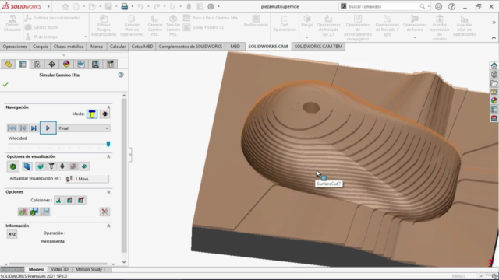Select turbo mode simulation button
Viewport: 499px width, 280px height.
coord(104,114)
